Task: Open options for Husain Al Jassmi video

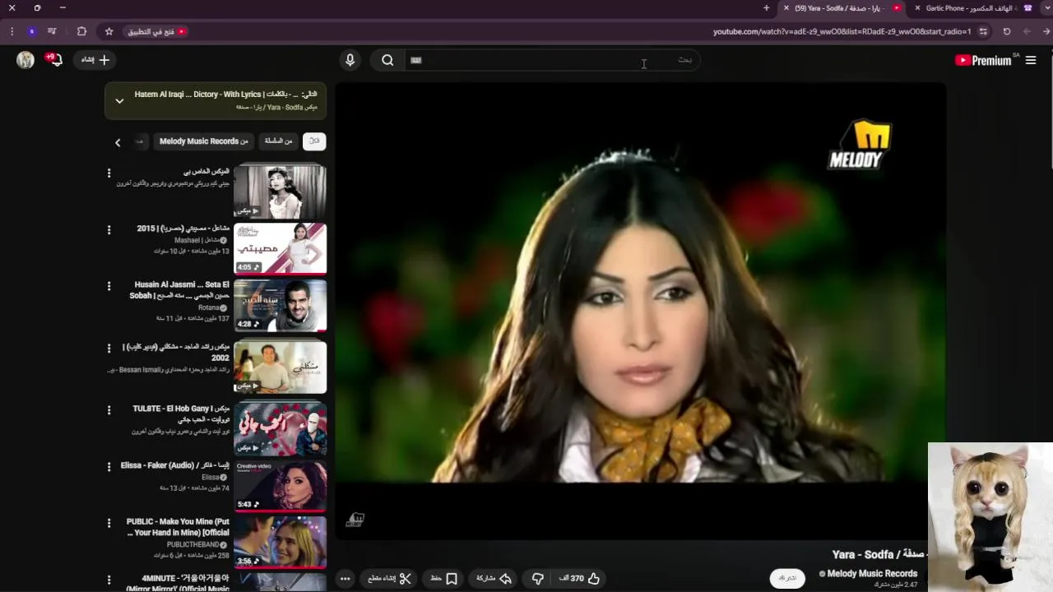Action: [x=109, y=286]
